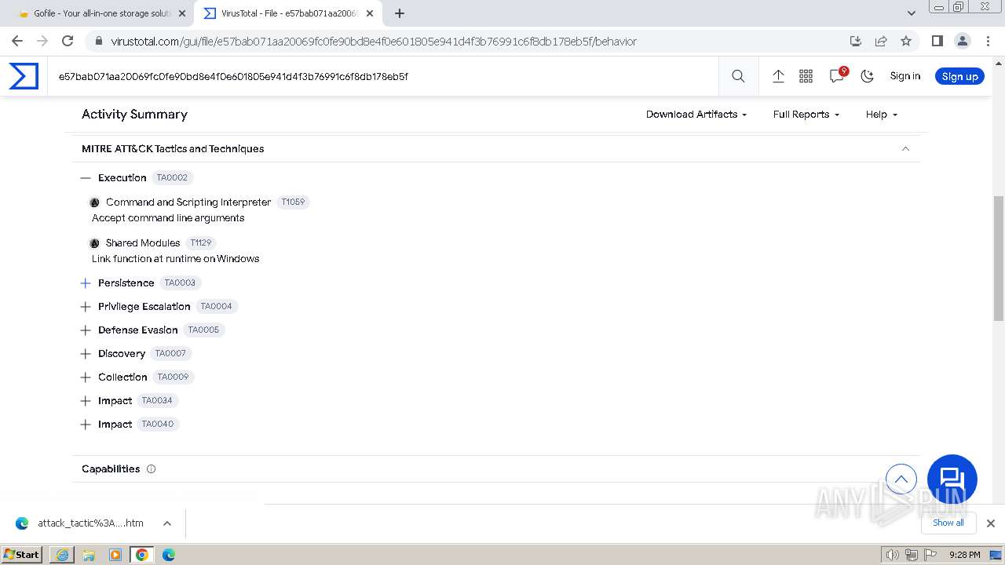Click the search magnifier icon
This screenshot has width=1005, height=565.
[x=738, y=76]
